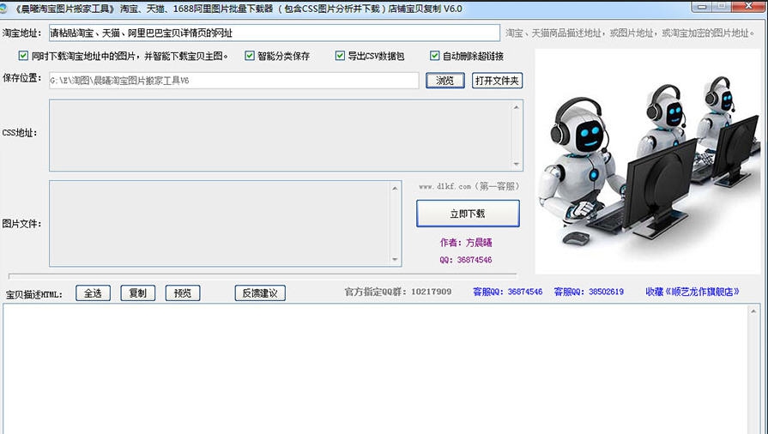Click the 复制 copy button
Viewport: 768px width, 434px height.
tap(137, 293)
